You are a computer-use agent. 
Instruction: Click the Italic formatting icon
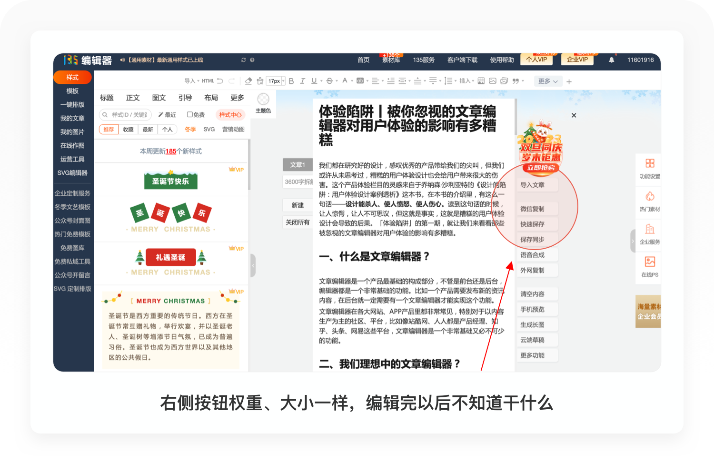[302, 81]
